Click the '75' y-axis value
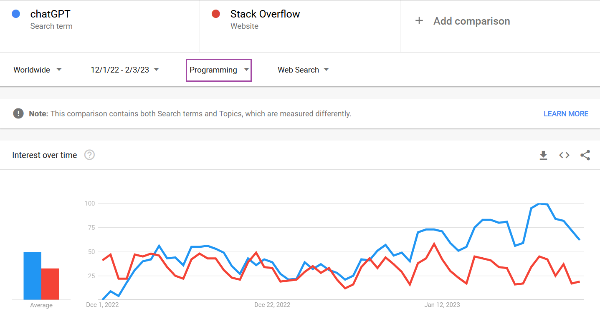This screenshot has width=600, height=319. coord(92,228)
